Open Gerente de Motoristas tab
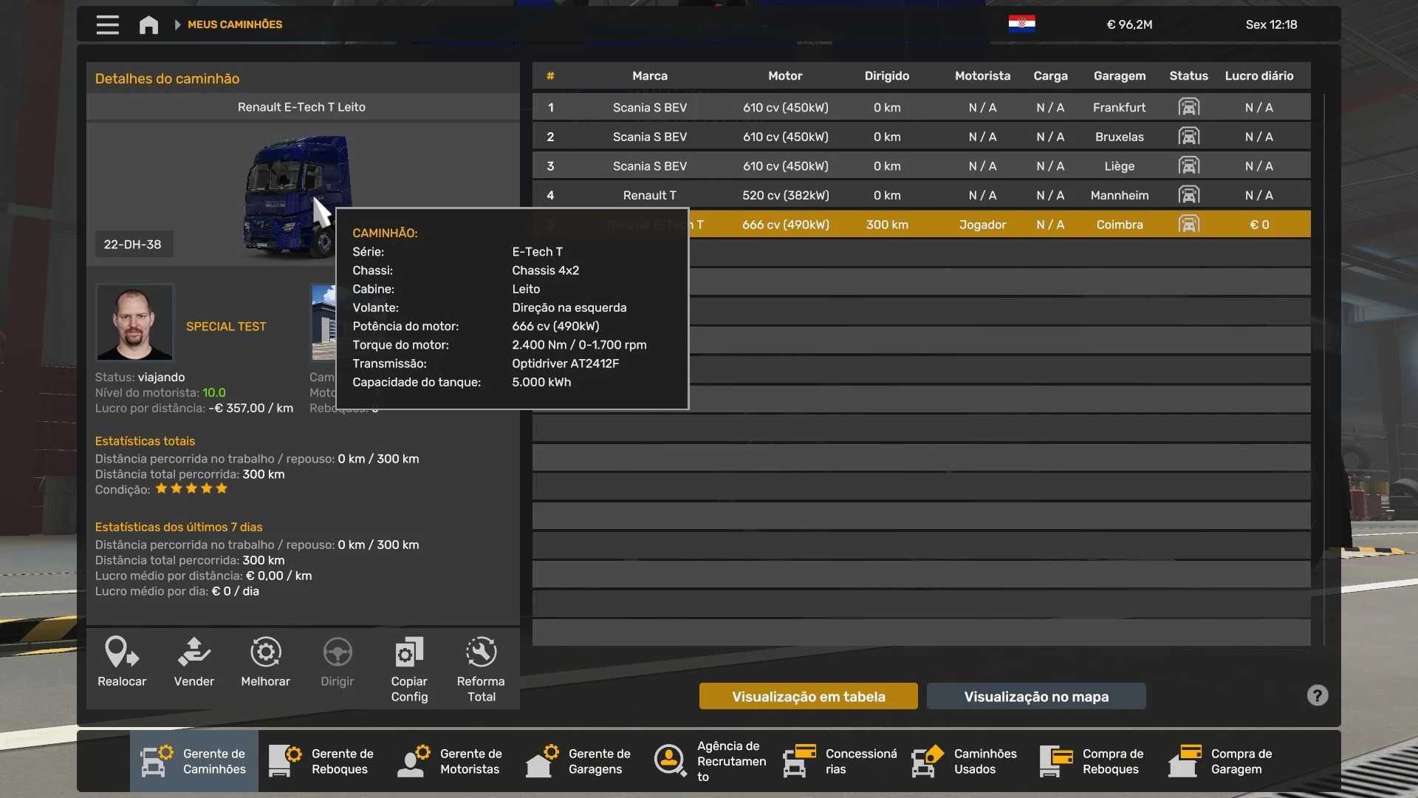 (x=451, y=761)
